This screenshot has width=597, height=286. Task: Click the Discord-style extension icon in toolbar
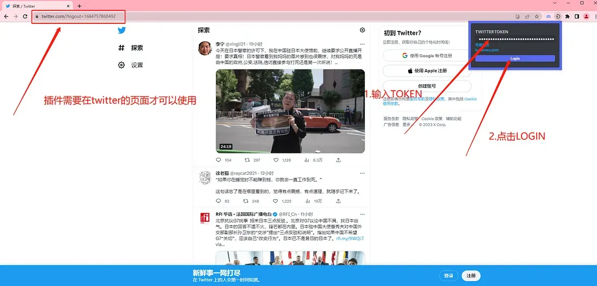tap(549, 16)
